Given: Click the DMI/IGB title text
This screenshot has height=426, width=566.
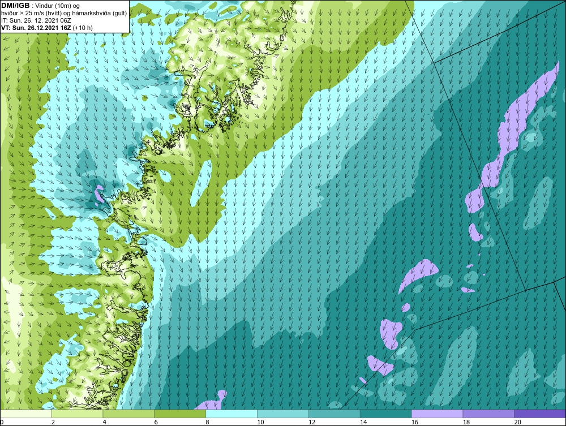Looking at the screenshot, I should [x=15, y=6].
